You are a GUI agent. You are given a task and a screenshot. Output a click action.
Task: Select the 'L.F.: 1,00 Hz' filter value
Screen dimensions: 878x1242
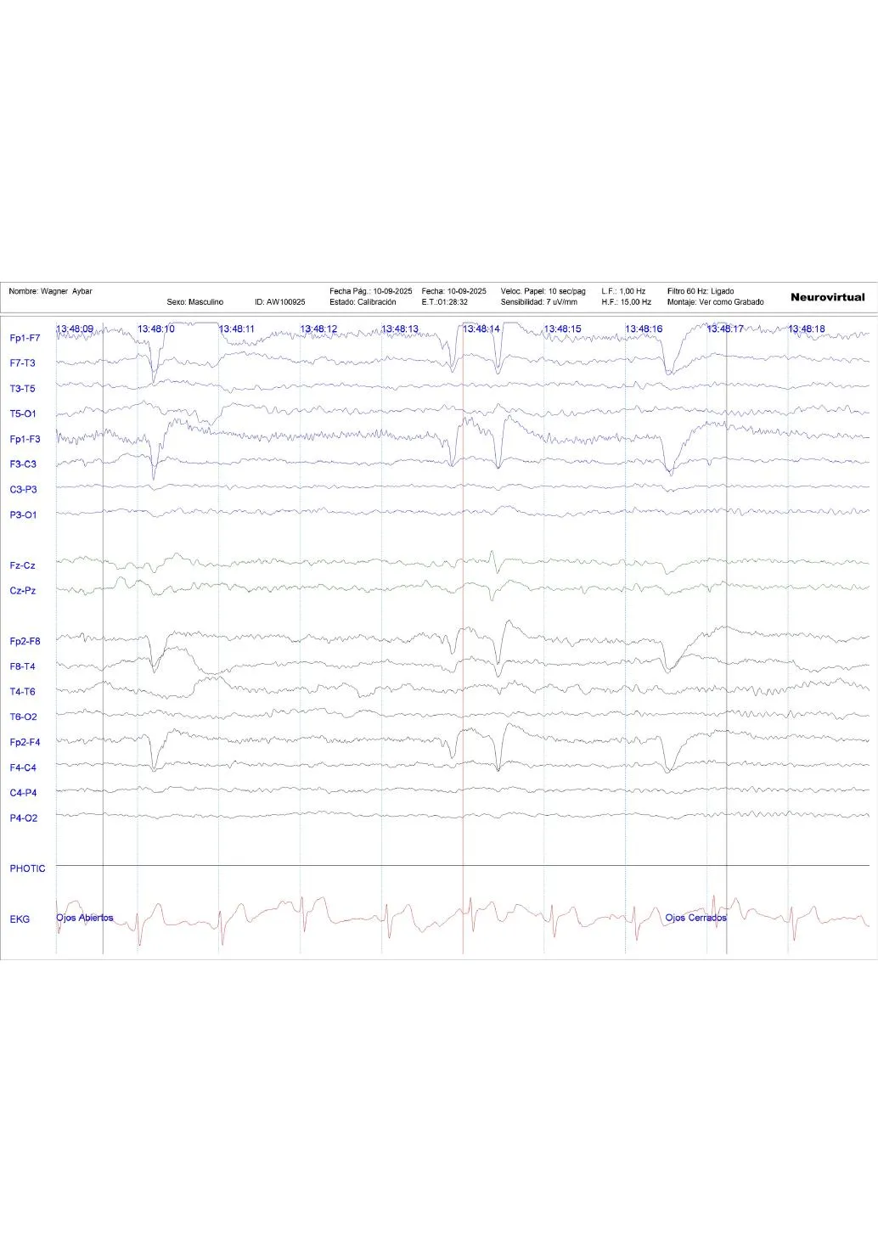point(623,291)
